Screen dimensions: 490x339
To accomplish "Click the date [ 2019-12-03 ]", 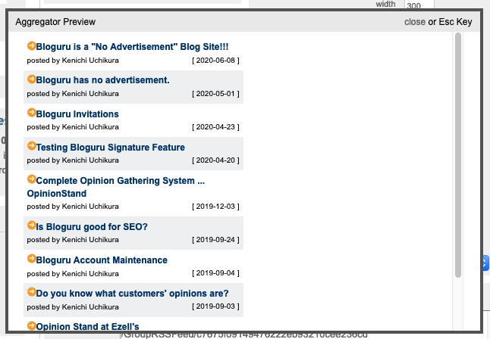I will (215, 207).
